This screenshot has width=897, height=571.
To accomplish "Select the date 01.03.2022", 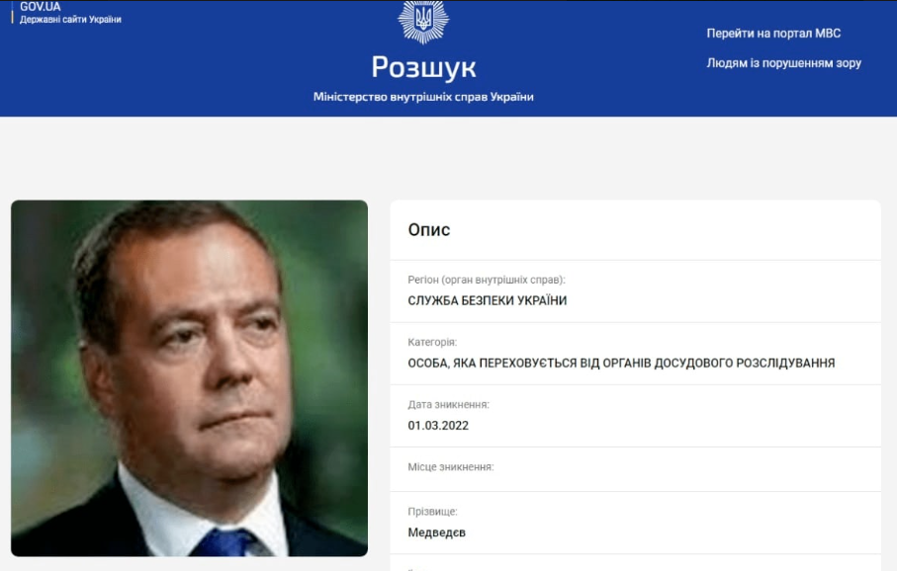I will [438, 425].
